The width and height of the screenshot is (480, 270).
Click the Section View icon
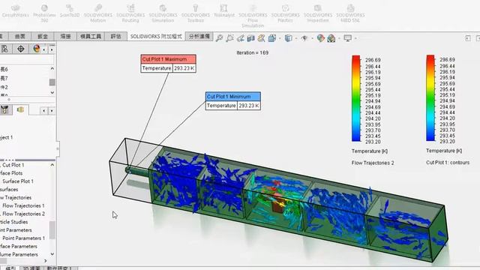pos(251,38)
